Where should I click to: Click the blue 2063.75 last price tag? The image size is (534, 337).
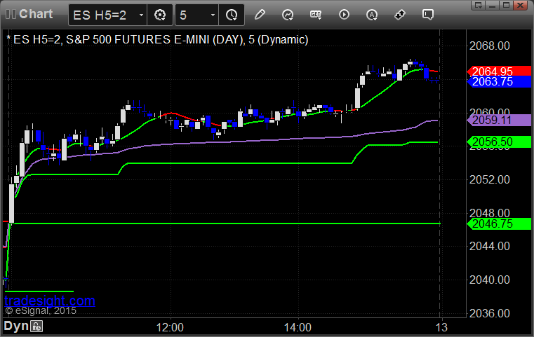coord(499,81)
